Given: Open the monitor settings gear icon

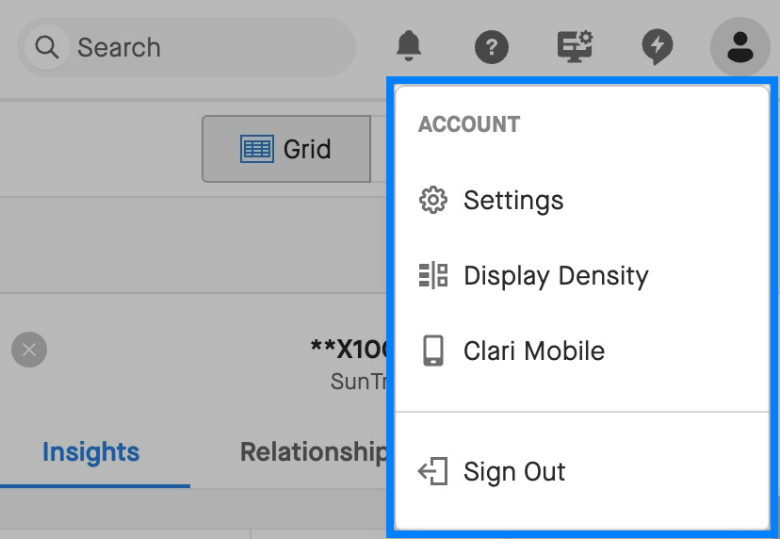Looking at the screenshot, I should click(575, 47).
